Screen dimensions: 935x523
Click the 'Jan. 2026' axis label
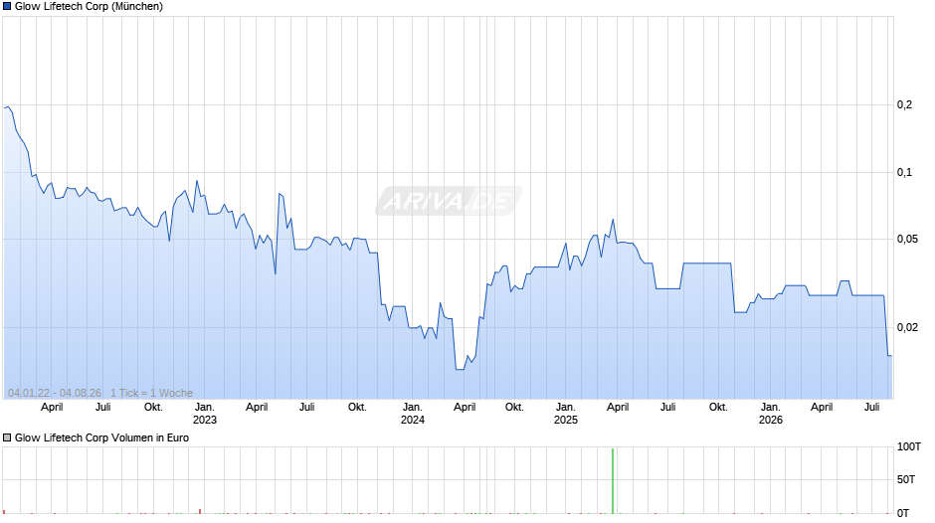[771, 414]
